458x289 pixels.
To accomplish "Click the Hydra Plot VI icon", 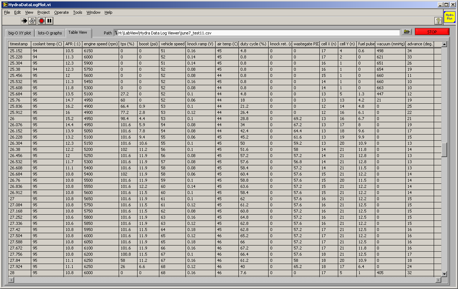I will 450,17.
